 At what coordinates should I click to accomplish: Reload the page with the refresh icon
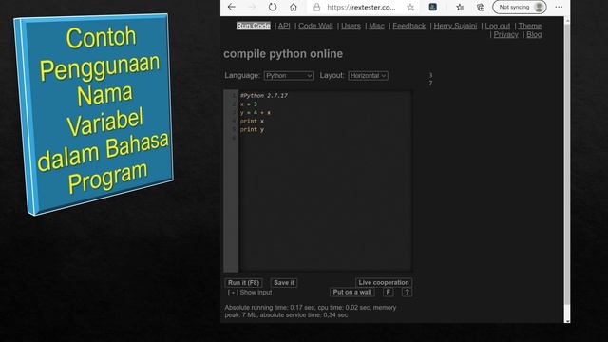[273, 7]
